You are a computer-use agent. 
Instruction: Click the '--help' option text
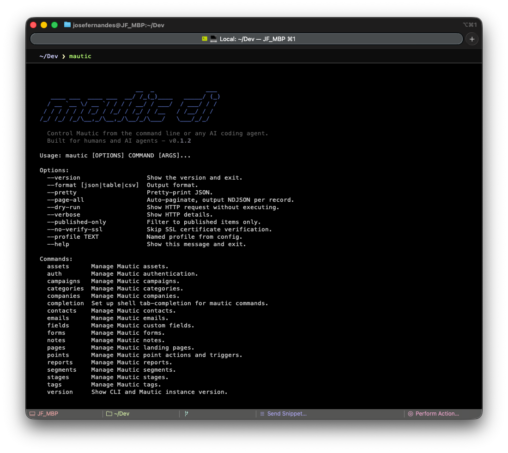click(58, 244)
